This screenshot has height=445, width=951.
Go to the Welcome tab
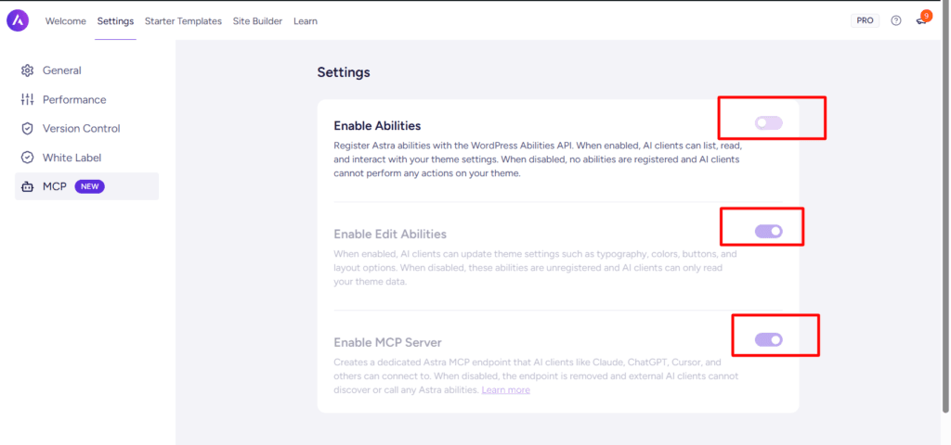(x=66, y=21)
